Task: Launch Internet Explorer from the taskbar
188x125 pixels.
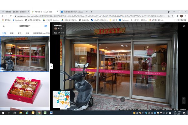Action: pyautogui.click(x=27, y=113)
